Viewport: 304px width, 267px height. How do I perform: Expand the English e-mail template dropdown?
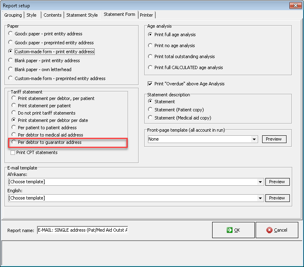click(260, 198)
